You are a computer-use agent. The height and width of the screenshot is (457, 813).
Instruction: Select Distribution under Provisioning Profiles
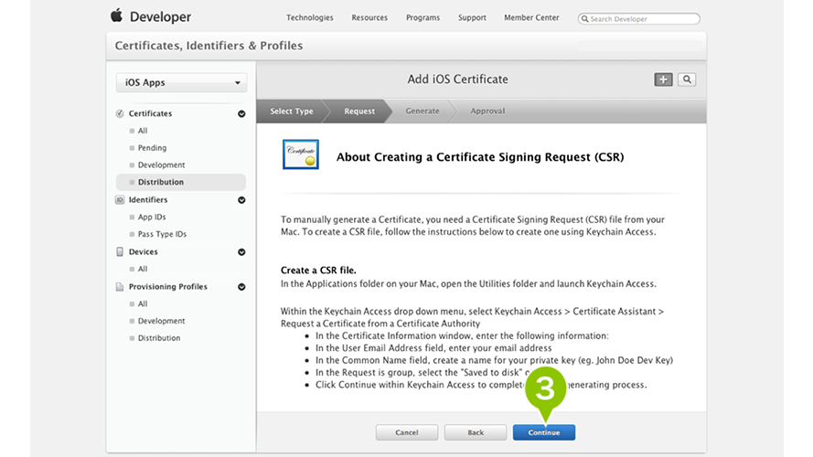pos(158,338)
